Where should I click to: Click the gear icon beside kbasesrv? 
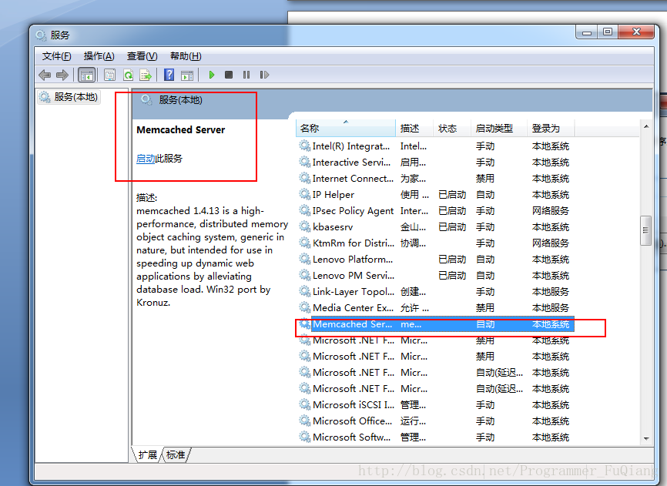click(x=304, y=226)
